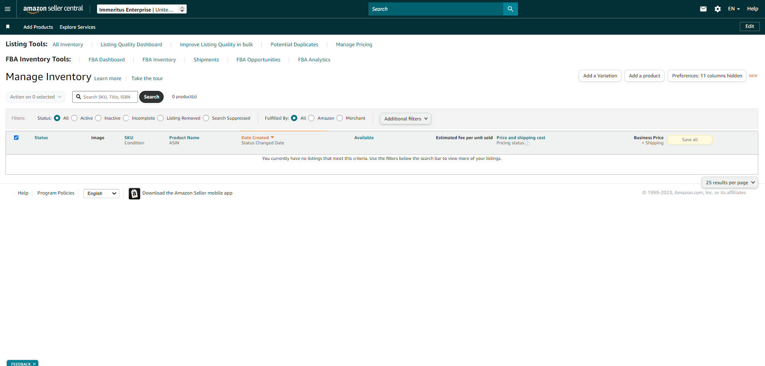Focus the Search SKU, Title, ISBN field
This screenshot has width=765, height=366.
click(105, 97)
